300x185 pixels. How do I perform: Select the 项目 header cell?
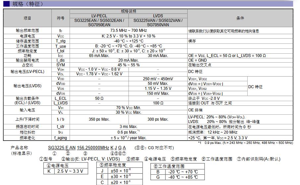click(x=27, y=18)
